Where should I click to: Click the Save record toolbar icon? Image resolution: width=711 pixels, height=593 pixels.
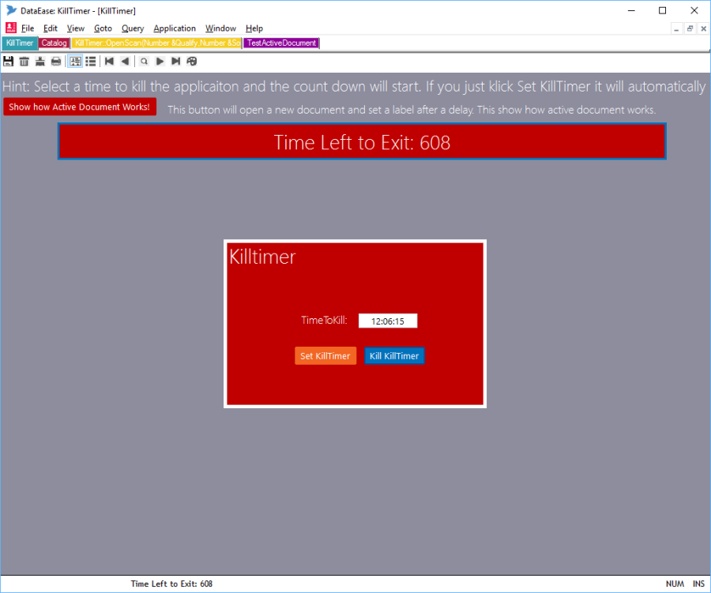pyautogui.click(x=8, y=62)
